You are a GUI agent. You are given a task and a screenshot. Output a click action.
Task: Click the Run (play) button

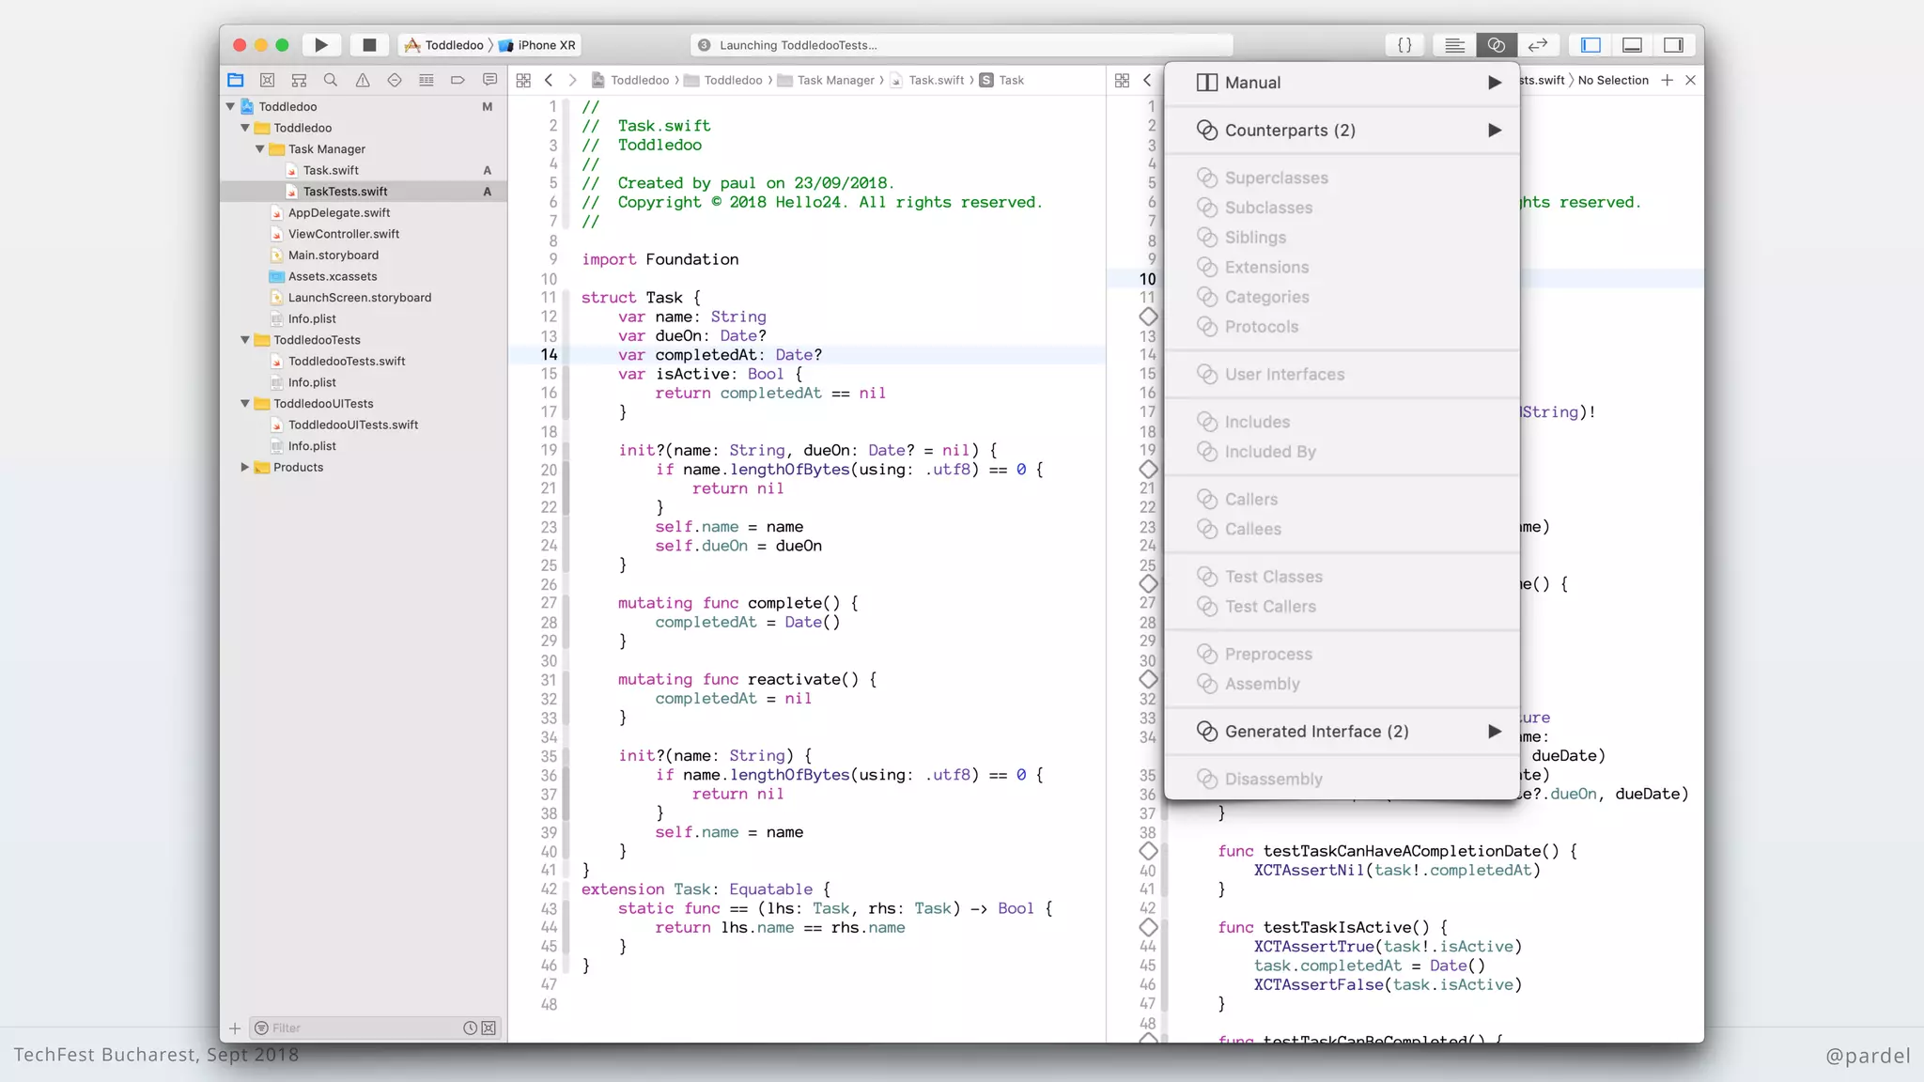point(321,45)
